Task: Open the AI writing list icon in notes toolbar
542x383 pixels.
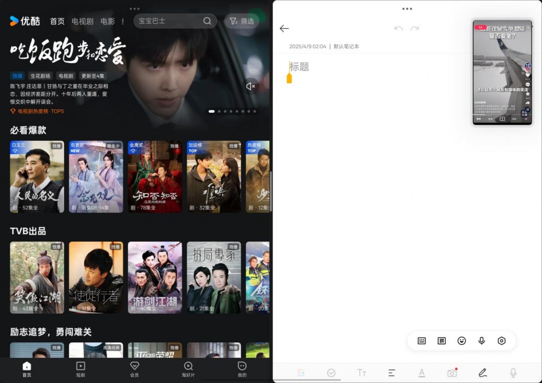Action: 301,373
